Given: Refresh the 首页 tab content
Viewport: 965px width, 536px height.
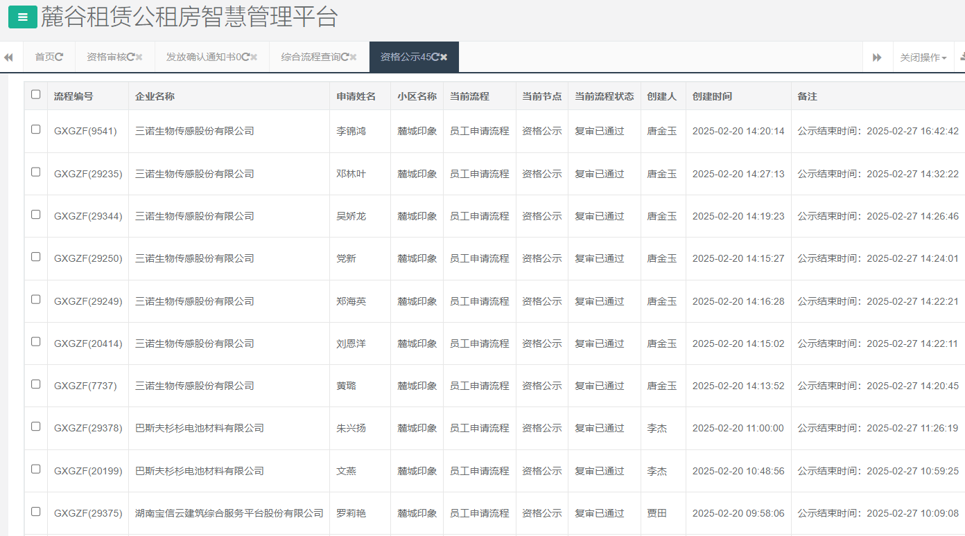Looking at the screenshot, I should click(60, 57).
